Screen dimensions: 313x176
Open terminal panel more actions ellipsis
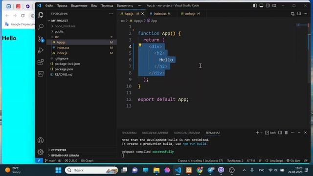[x=292, y=132]
